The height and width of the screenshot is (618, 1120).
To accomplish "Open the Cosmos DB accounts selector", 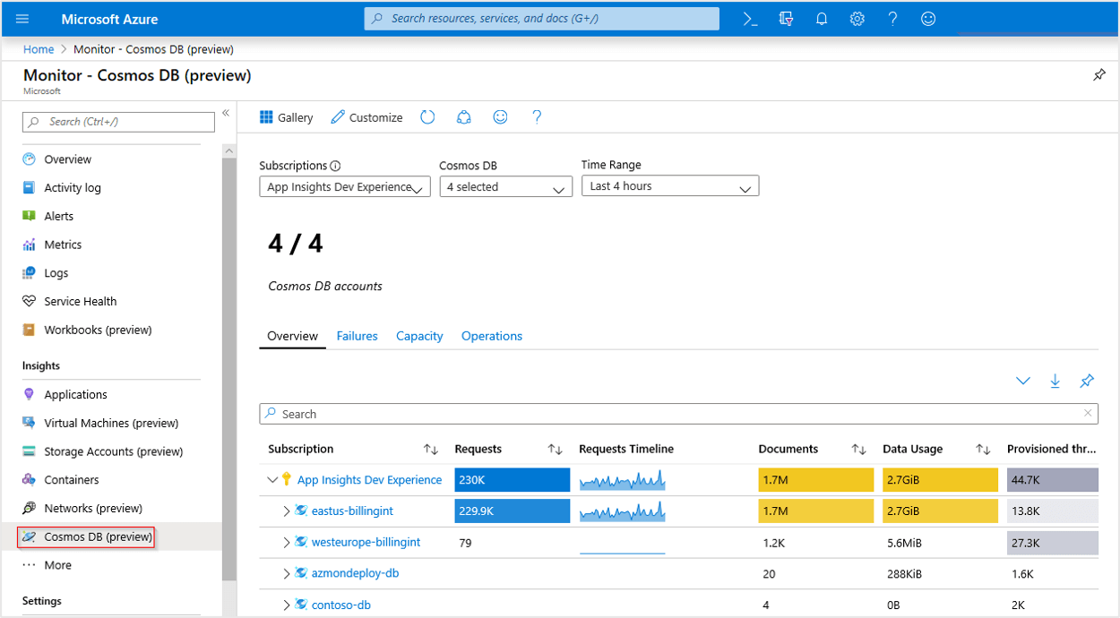I will pos(505,185).
